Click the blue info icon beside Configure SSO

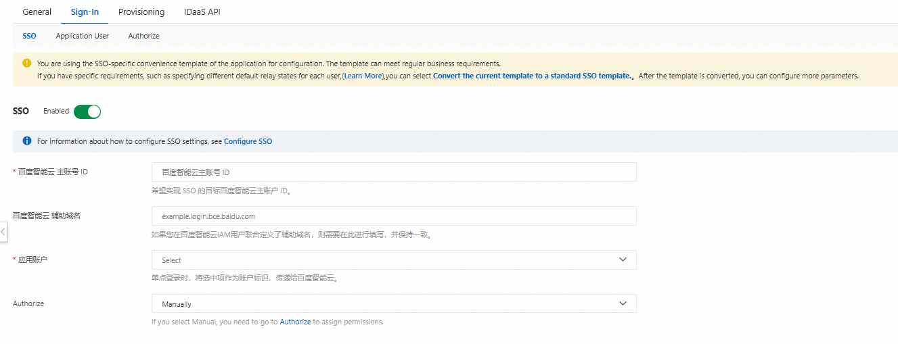click(27, 141)
